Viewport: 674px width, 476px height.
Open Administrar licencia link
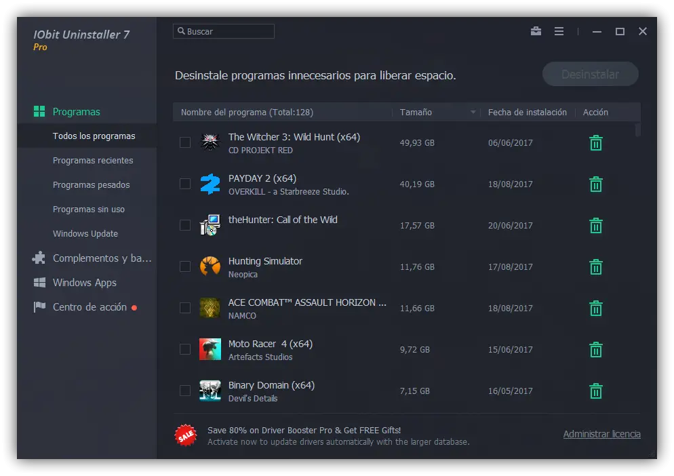(x=602, y=434)
